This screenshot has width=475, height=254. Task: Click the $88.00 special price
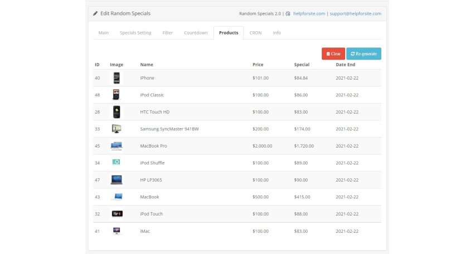(301, 213)
